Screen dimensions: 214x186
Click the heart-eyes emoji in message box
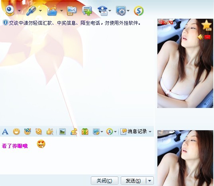click(x=41, y=144)
